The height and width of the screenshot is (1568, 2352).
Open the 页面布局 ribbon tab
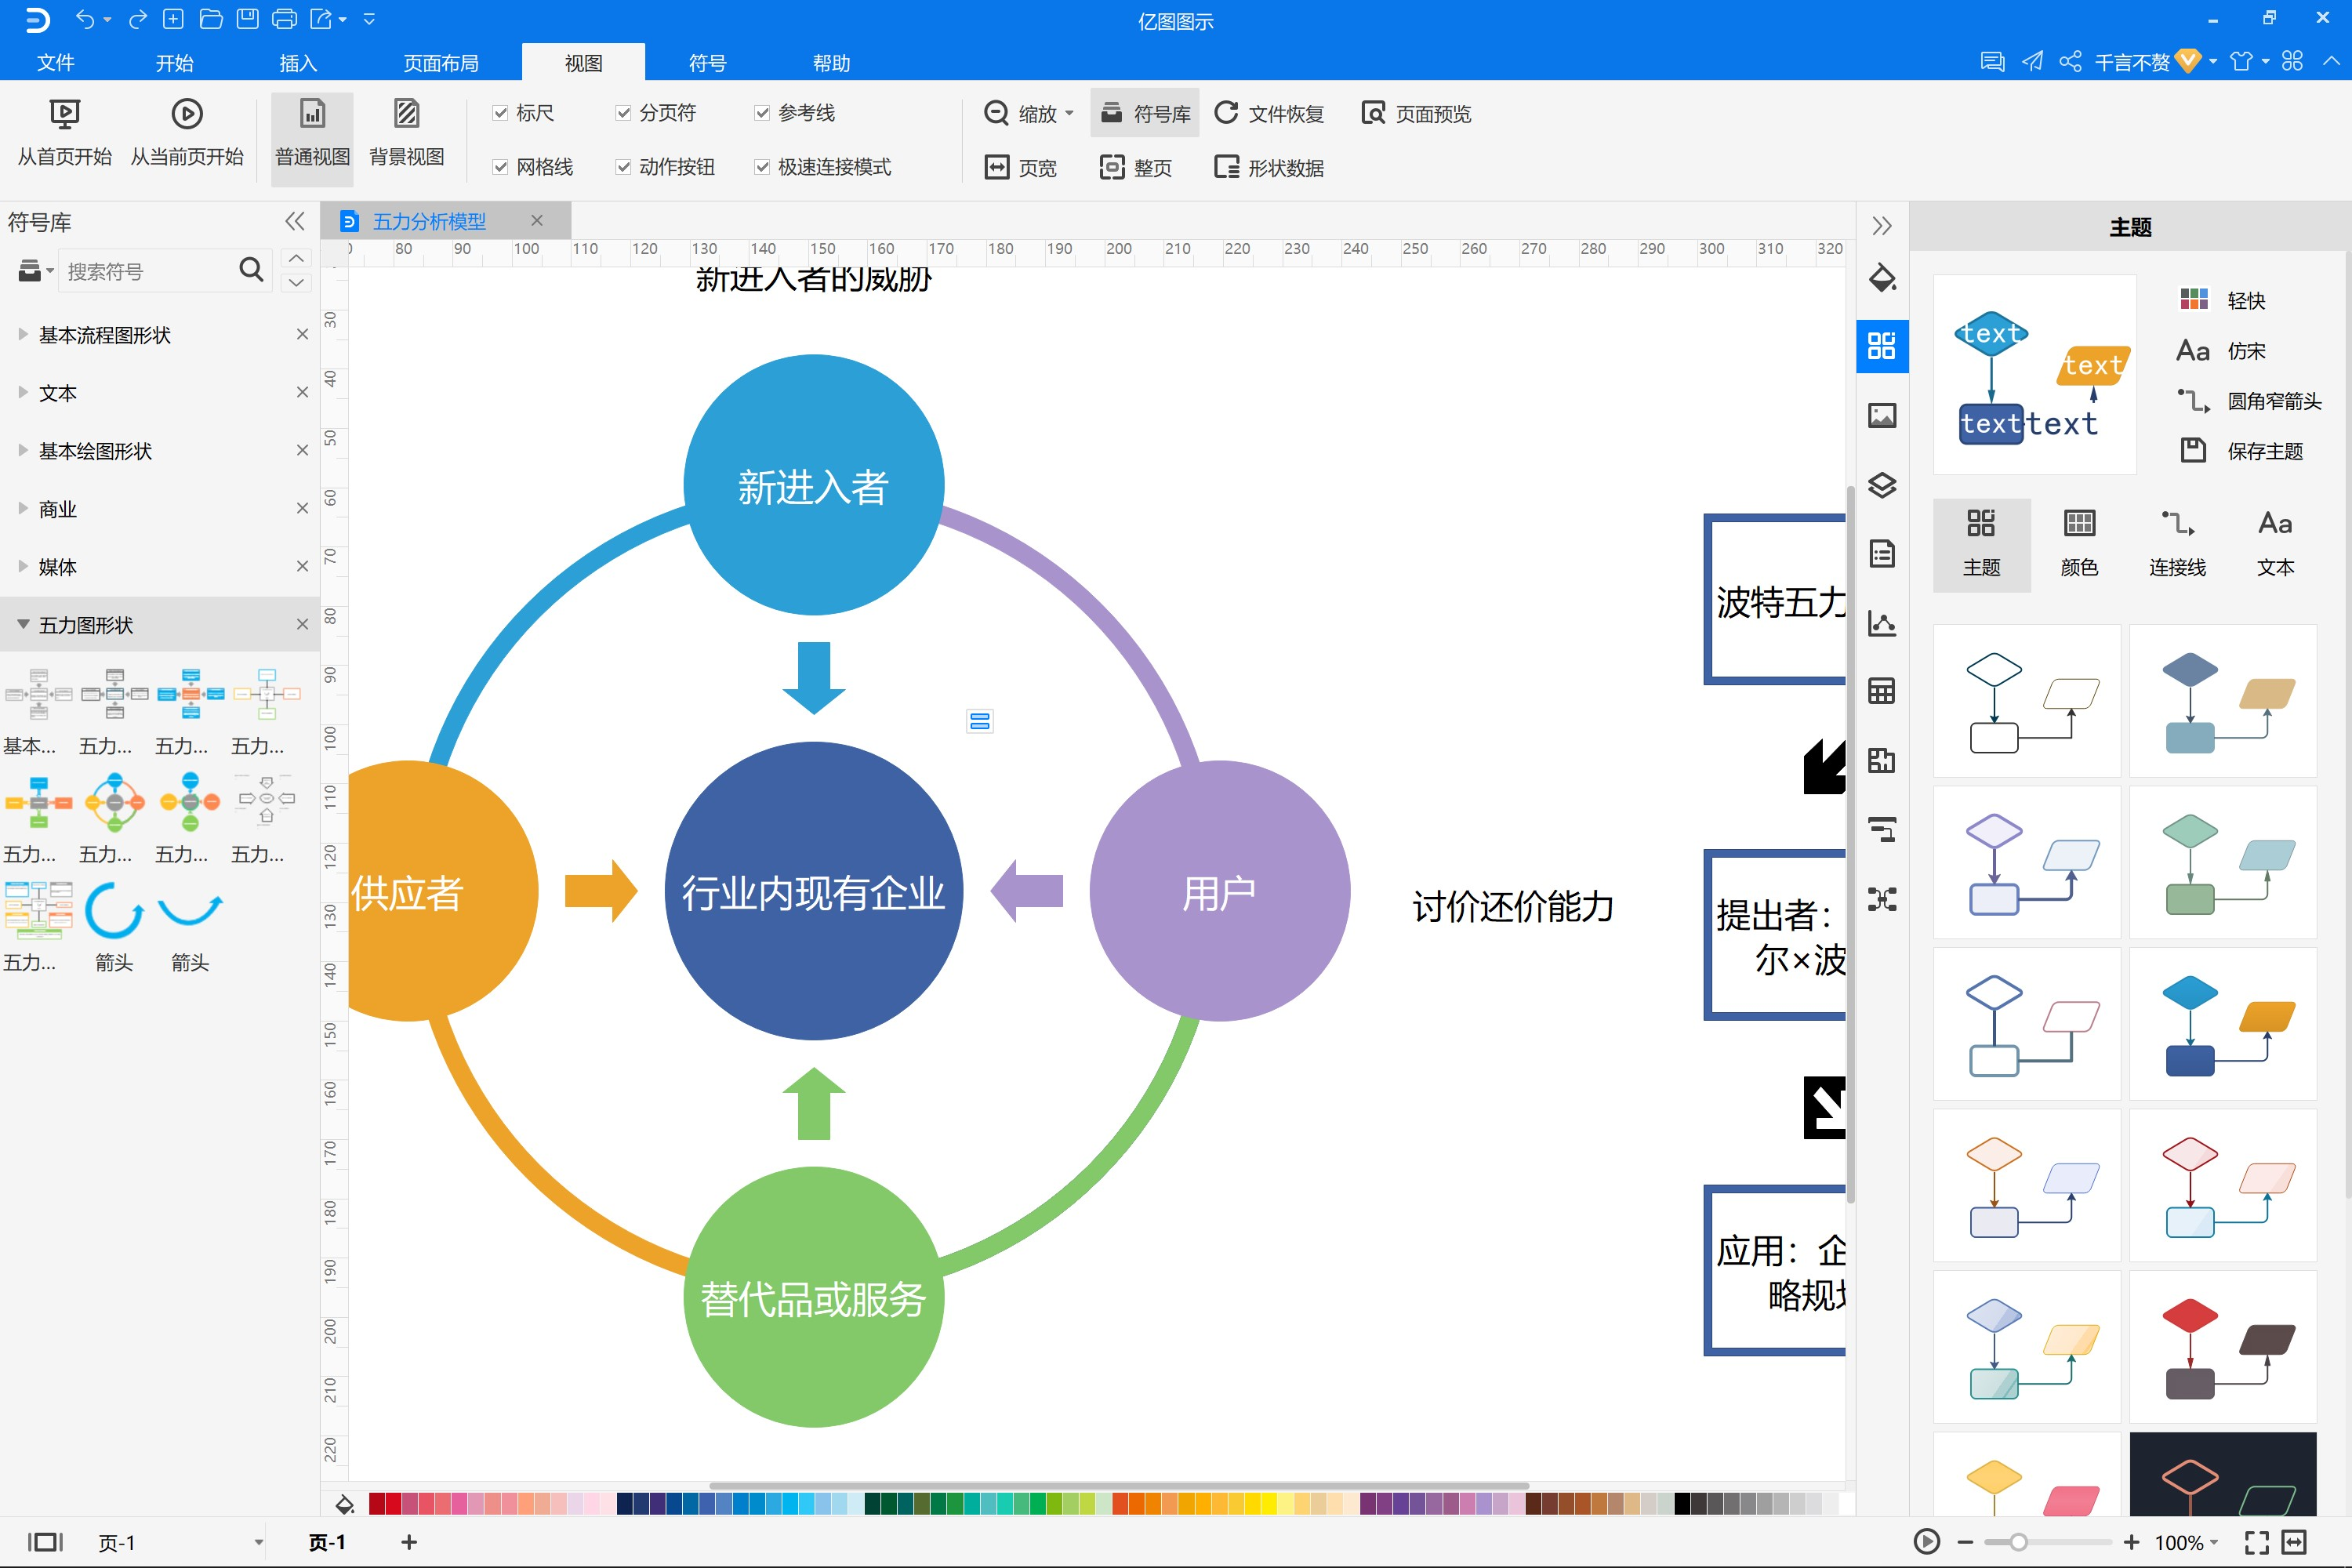(440, 63)
